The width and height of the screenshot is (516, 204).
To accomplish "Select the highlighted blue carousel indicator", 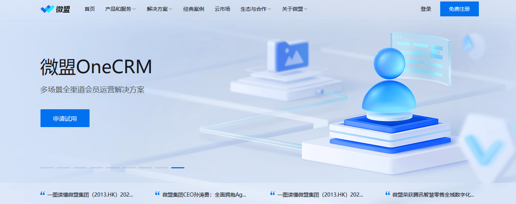I will click(178, 168).
